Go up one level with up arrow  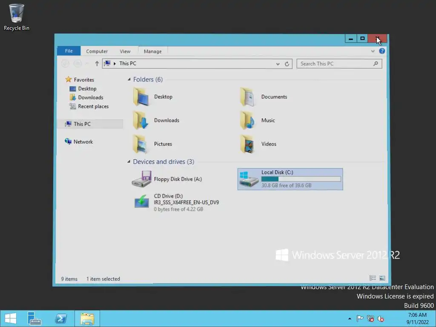point(97,64)
